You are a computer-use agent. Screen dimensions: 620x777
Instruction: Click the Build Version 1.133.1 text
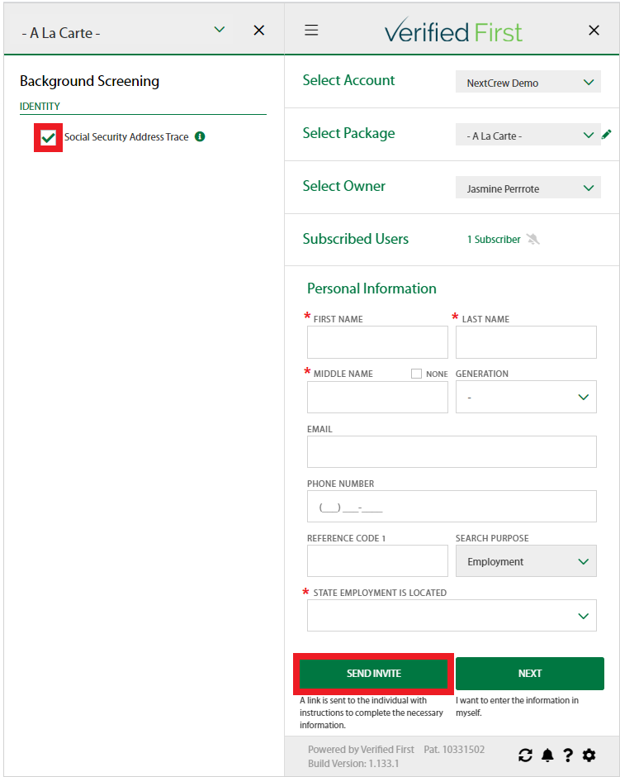click(353, 764)
